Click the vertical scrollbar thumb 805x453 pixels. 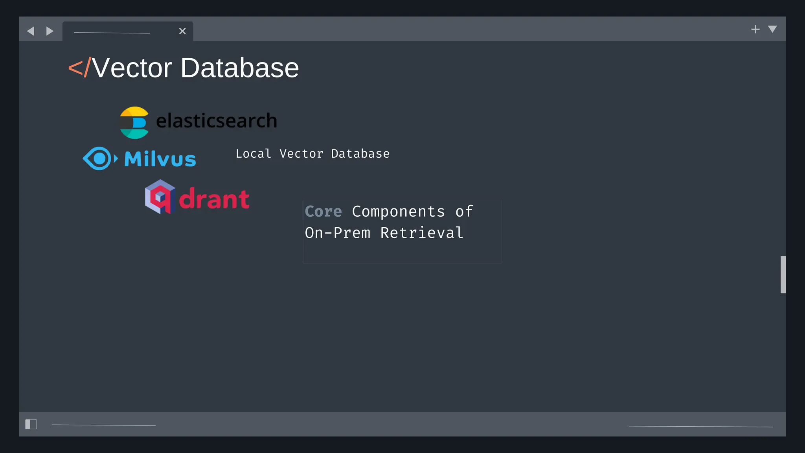coord(783,274)
